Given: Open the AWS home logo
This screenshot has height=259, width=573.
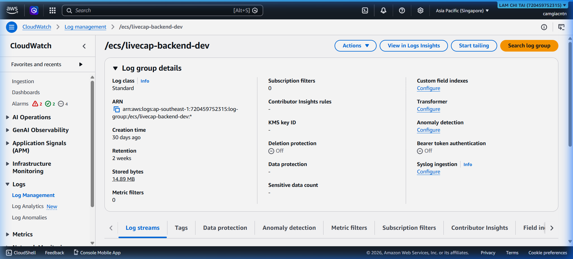Looking at the screenshot, I should pyautogui.click(x=12, y=10).
